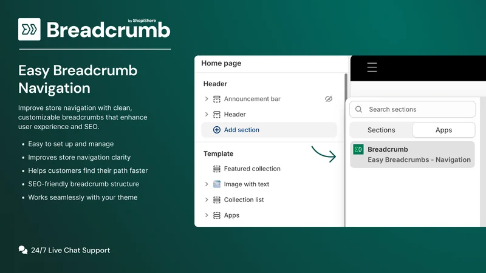Open the hamburger menu in the black preview bar
This screenshot has width=486, height=273.
[x=372, y=67]
